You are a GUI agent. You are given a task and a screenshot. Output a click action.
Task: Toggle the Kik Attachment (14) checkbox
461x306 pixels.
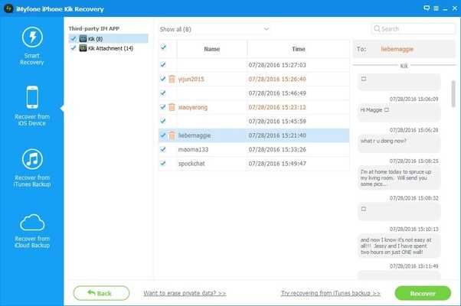pos(73,48)
